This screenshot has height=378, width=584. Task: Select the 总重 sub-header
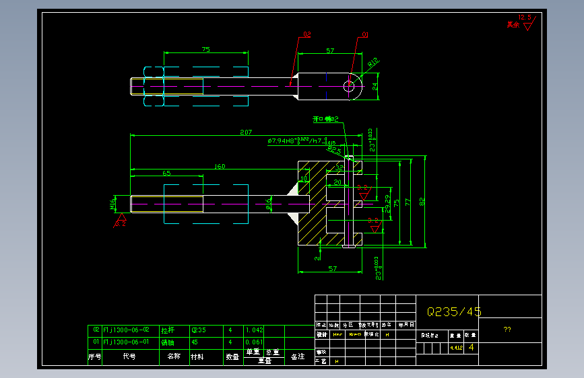click(x=273, y=352)
